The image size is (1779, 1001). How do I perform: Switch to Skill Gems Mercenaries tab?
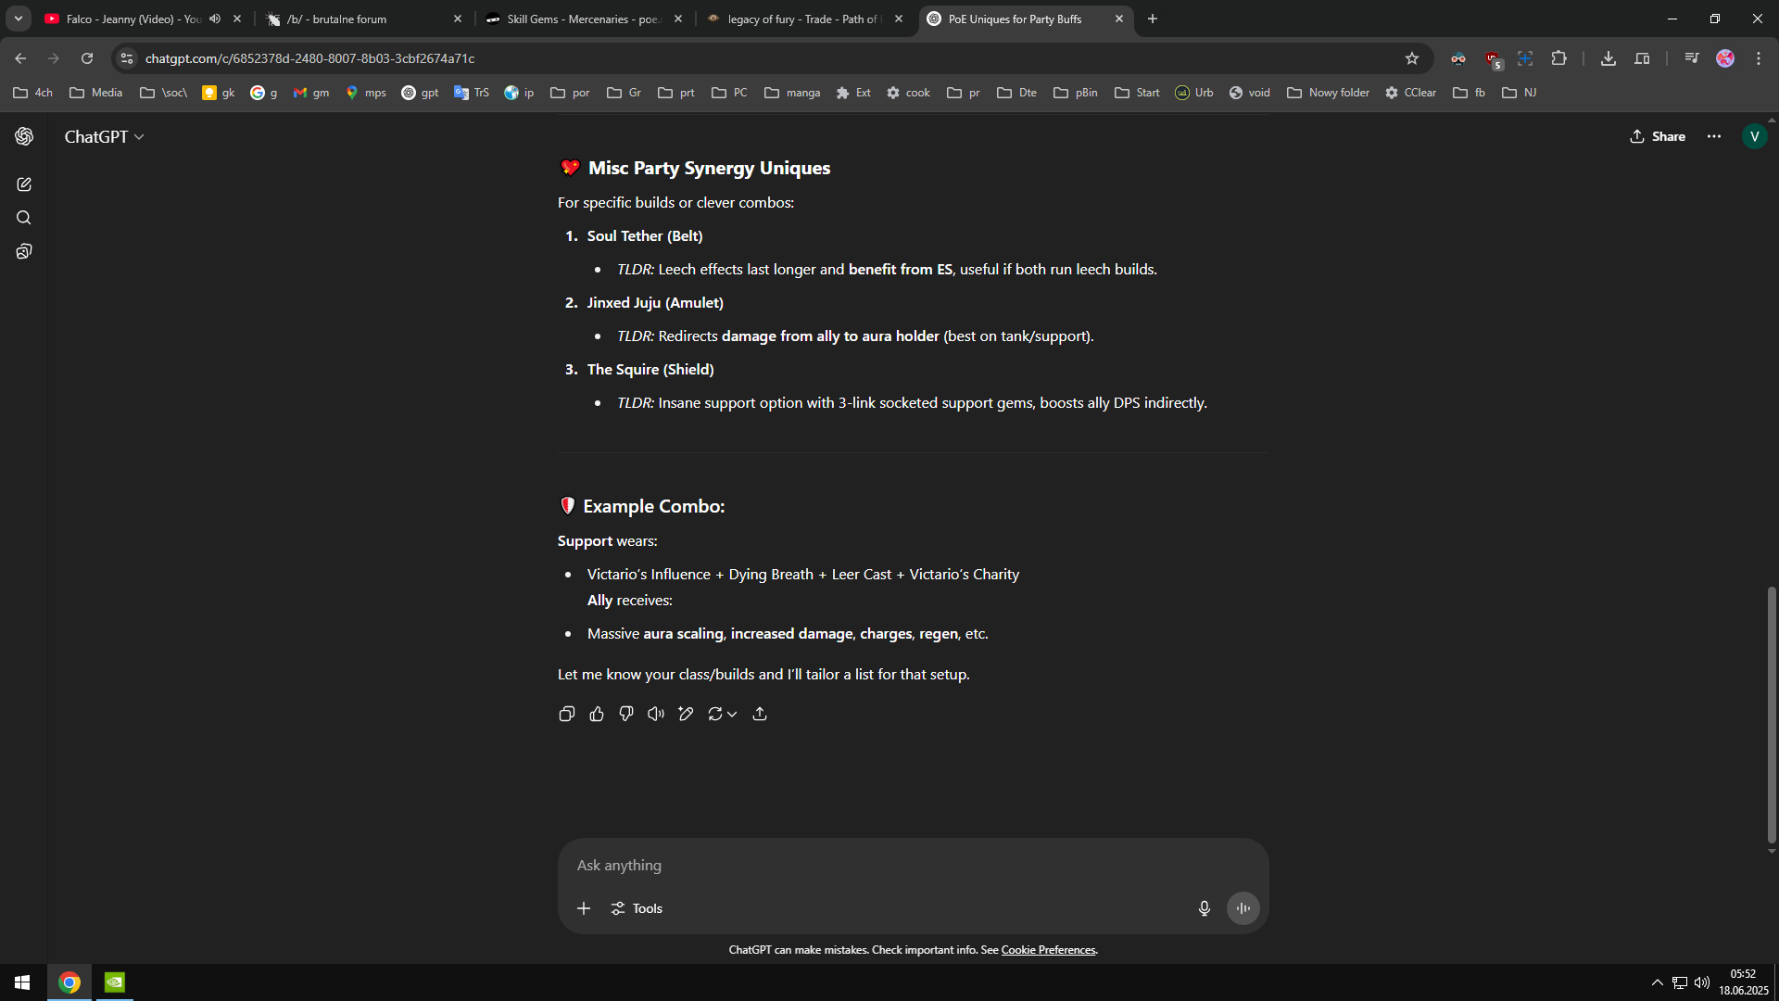coord(586,19)
